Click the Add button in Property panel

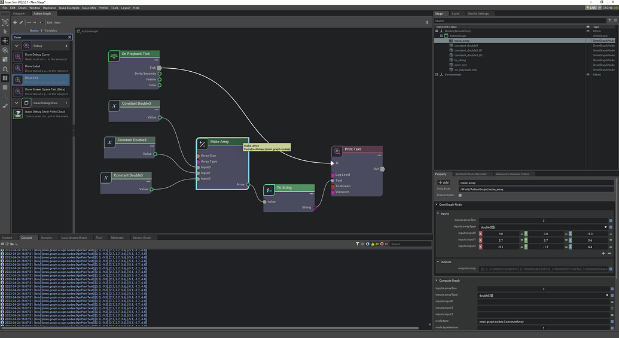click(444, 182)
